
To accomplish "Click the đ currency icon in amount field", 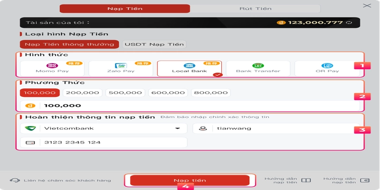I will (x=30, y=106).
